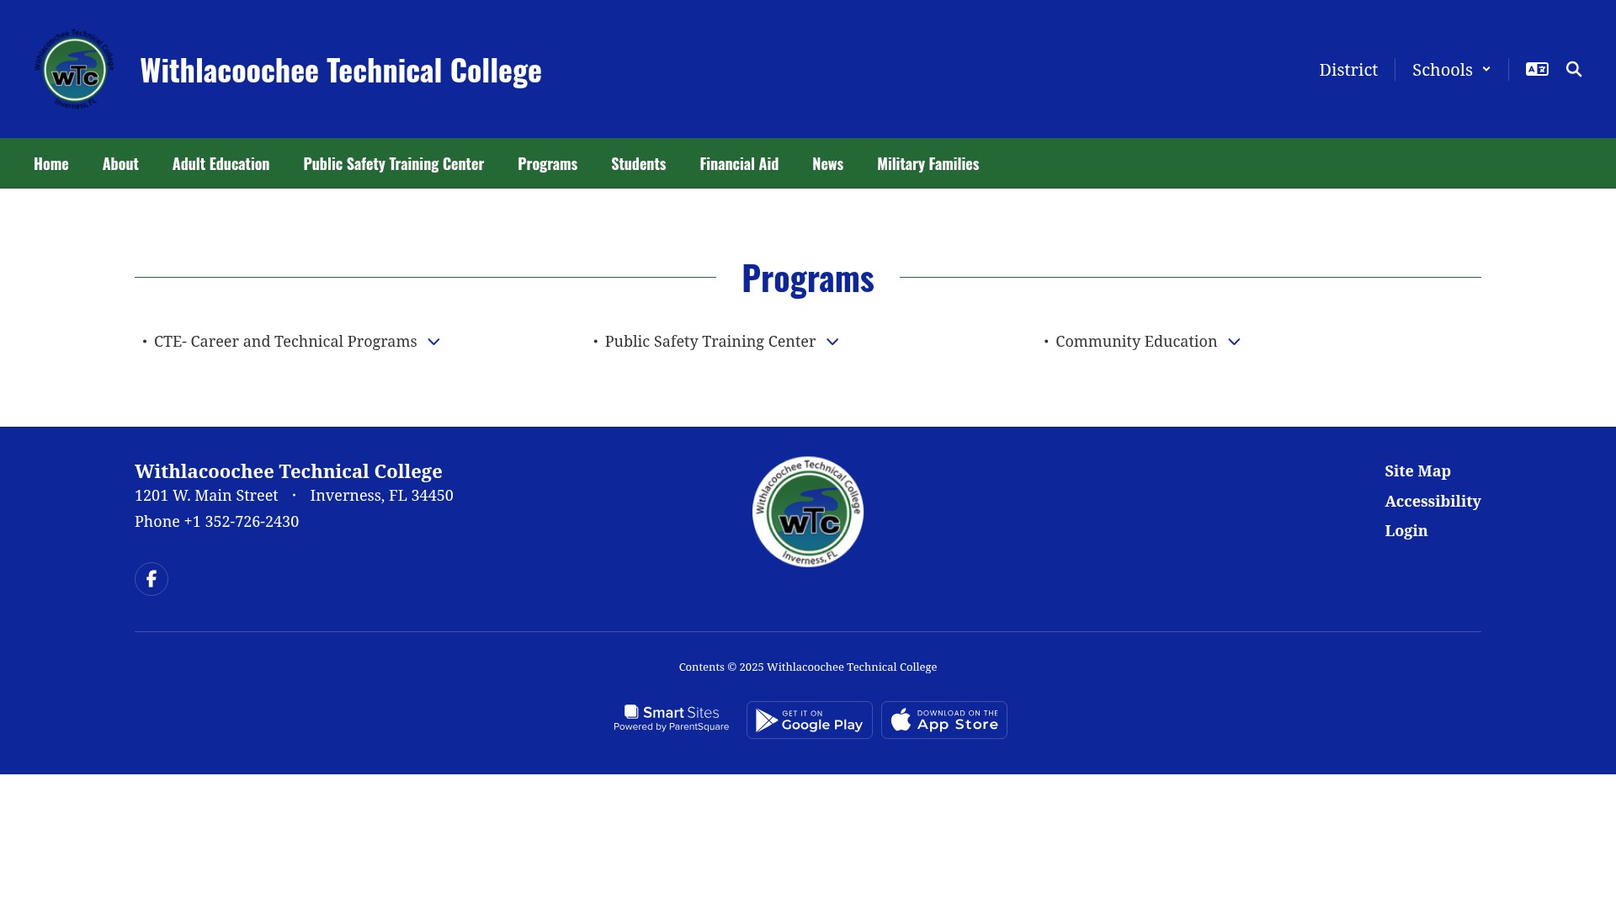Open the App Store download badge

coord(944,720)
